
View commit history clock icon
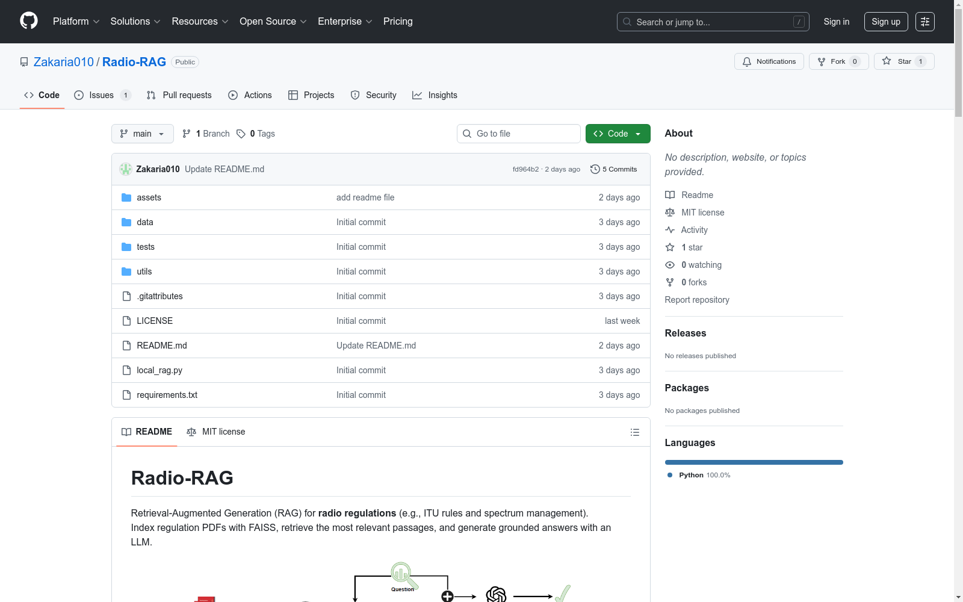[x=595, y=169]
